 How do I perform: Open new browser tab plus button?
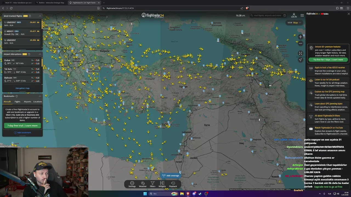pyautogui.click(x=104, y=3)
